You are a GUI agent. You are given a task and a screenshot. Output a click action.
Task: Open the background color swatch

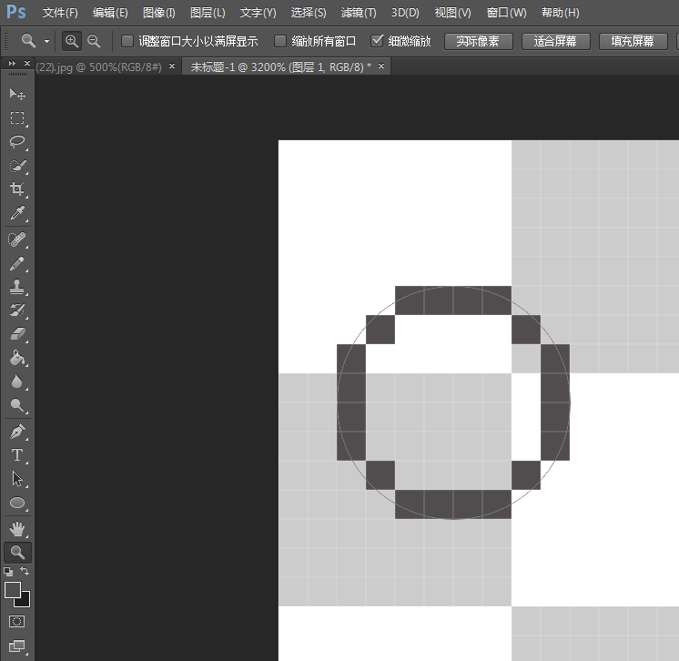coord(25,601)
